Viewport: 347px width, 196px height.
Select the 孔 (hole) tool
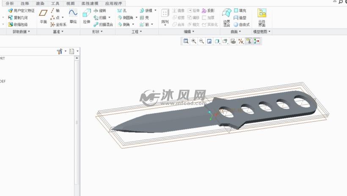[x=122, y=11]
